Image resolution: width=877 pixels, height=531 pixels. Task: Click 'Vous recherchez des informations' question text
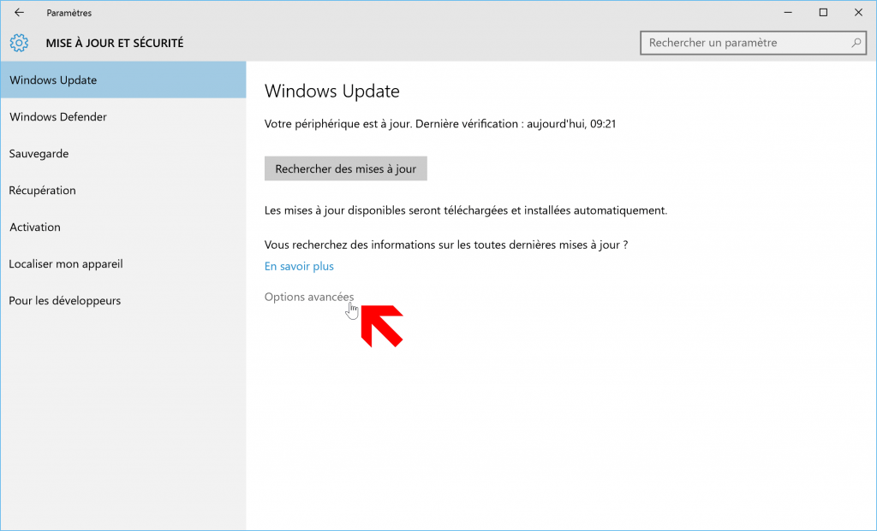tap(446, 245)
